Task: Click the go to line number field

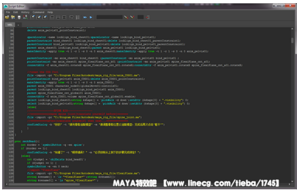Action: (141, 17)
